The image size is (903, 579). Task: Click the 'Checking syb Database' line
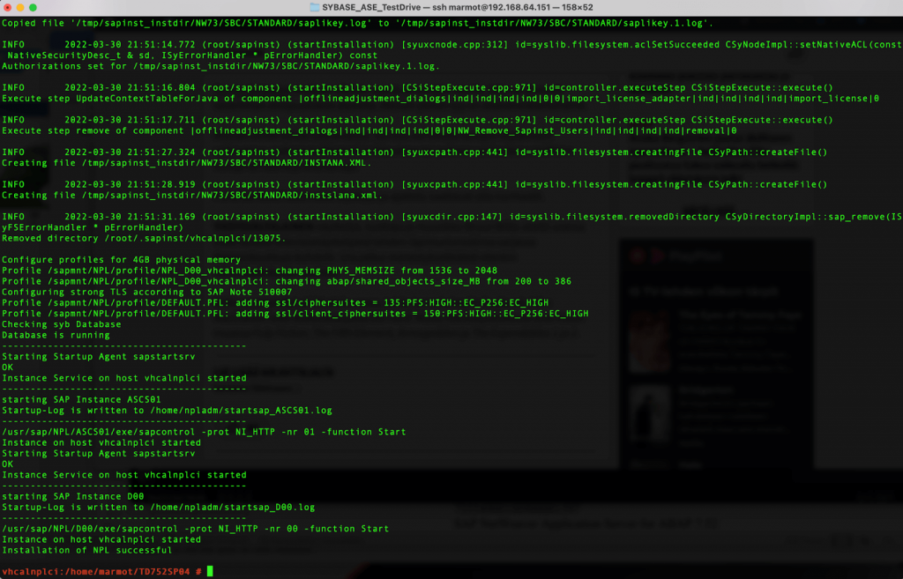point(62,324)
